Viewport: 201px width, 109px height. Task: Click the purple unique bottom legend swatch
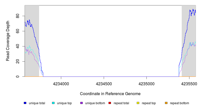(81, 103)
